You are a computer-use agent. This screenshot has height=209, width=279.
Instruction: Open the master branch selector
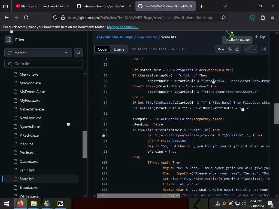pyautogui.click(x=38, y=53)
